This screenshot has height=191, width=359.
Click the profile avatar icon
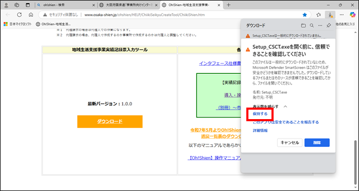click(x=7, y=5)
